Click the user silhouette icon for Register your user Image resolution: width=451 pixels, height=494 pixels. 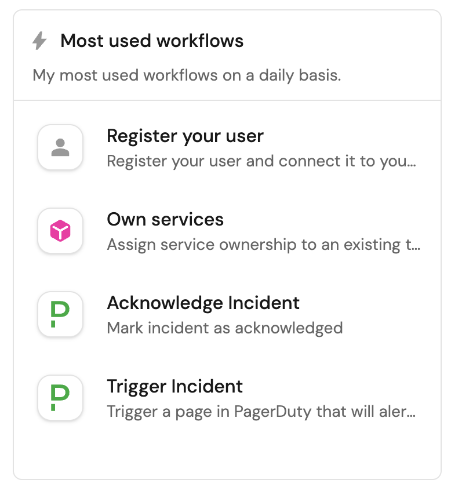[x=60, y=147]
